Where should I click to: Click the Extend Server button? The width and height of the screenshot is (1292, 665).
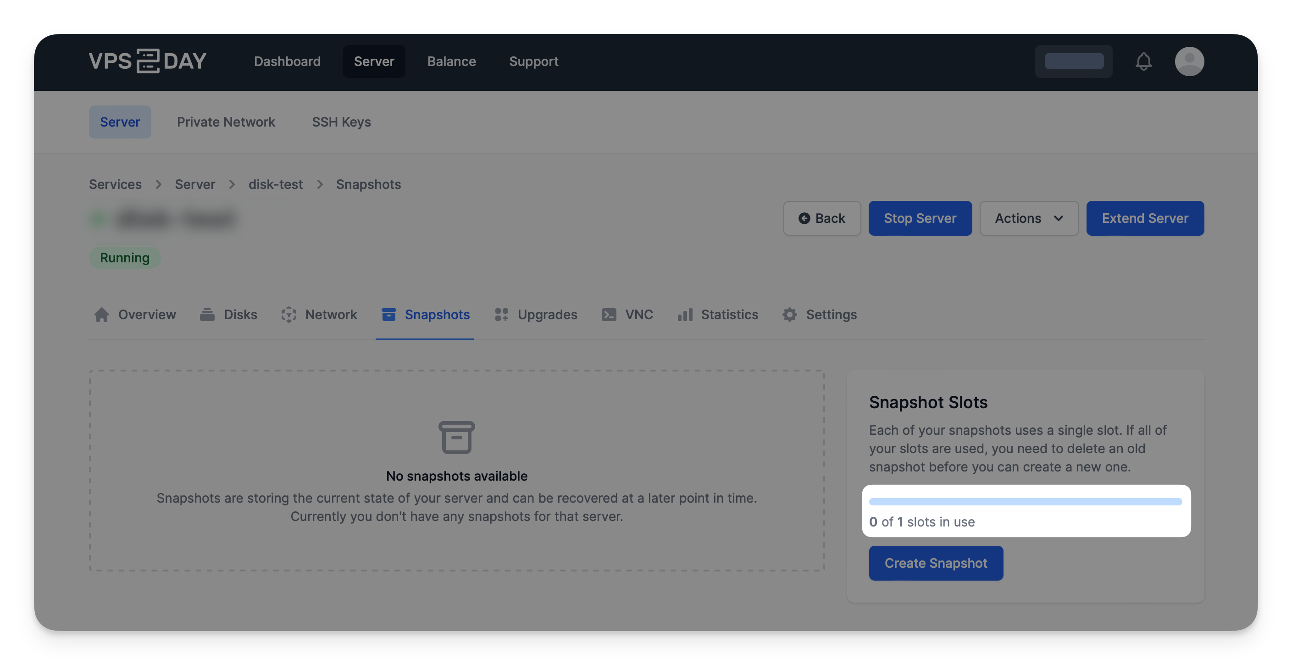coord(1144,218)
